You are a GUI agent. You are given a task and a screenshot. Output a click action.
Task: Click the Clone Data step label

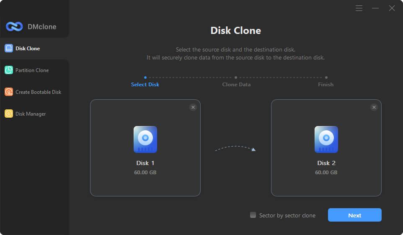pos(236,85)
